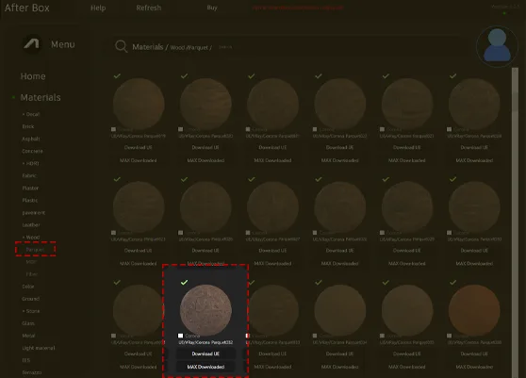This screenshot has width=526, height=378.
Task: Select the Metal category
Action: coord(28,336)
